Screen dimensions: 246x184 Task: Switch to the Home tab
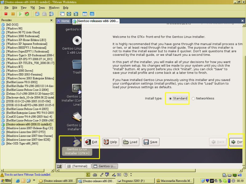click(x=63, y=21)
